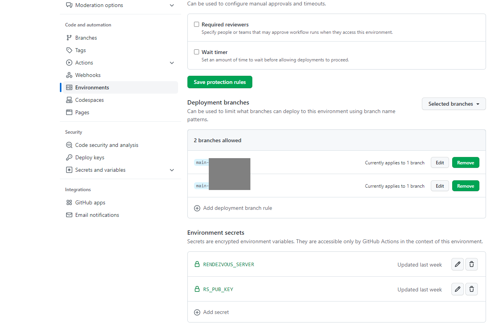Edit the RENDEZVOUS_SERVER secret with pencil icon
The image size is (500, 326).
pyautogui.click(x=458, y=264)
